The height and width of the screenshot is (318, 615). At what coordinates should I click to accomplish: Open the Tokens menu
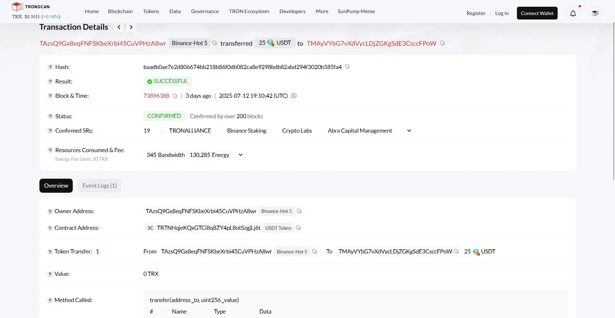point(151,11)
